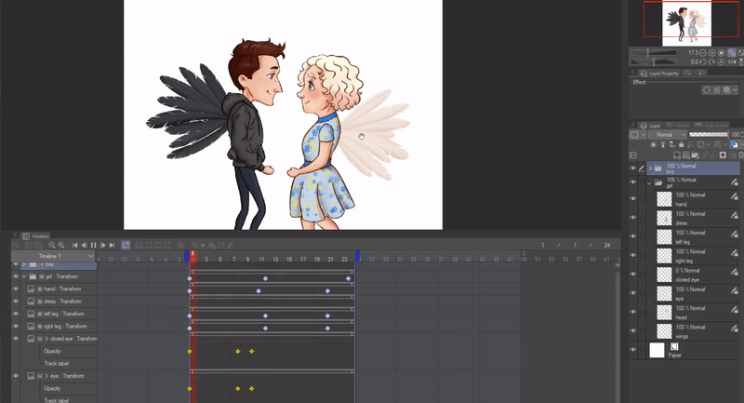Zoom in the timeline view
The image size is (744, 403).
click(61, 245)
